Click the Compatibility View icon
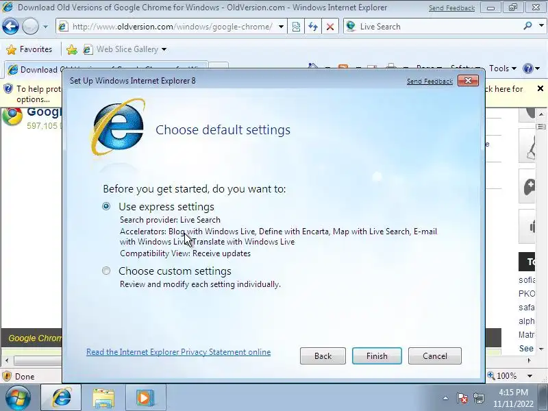Viewport: 548px width, 411px height. [296, 27]
